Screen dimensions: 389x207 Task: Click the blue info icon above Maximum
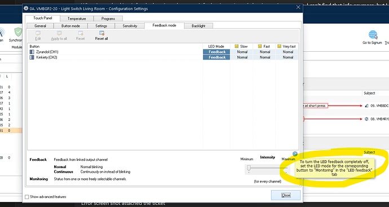[x=295, y=154]
